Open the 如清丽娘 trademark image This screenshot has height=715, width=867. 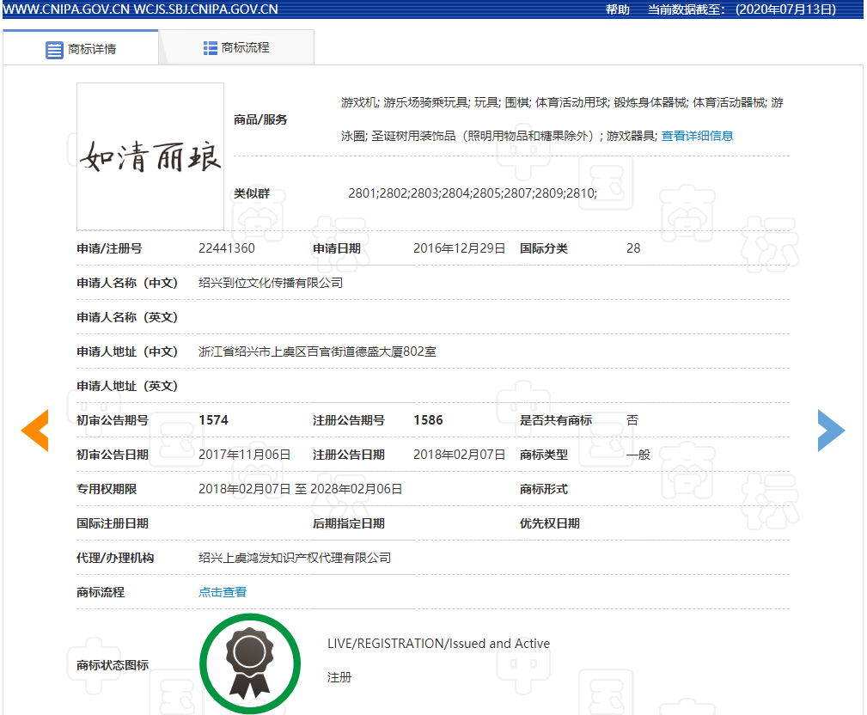point(150,156)
